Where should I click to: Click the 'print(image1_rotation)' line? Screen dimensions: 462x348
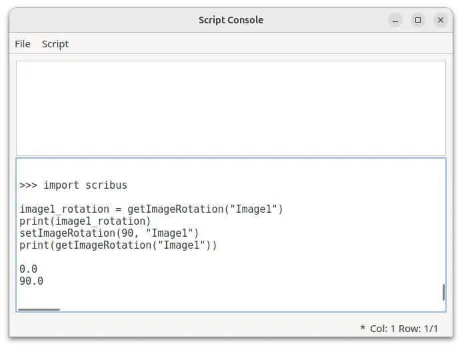tap(85, 221)
